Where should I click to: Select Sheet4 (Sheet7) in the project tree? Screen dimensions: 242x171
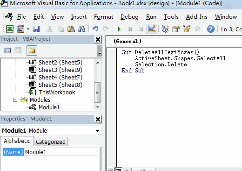click(x=60, y=78)
